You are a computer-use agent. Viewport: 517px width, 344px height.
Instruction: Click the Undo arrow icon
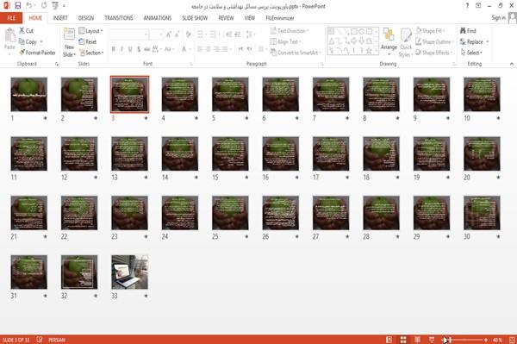[x=29, y=6]
